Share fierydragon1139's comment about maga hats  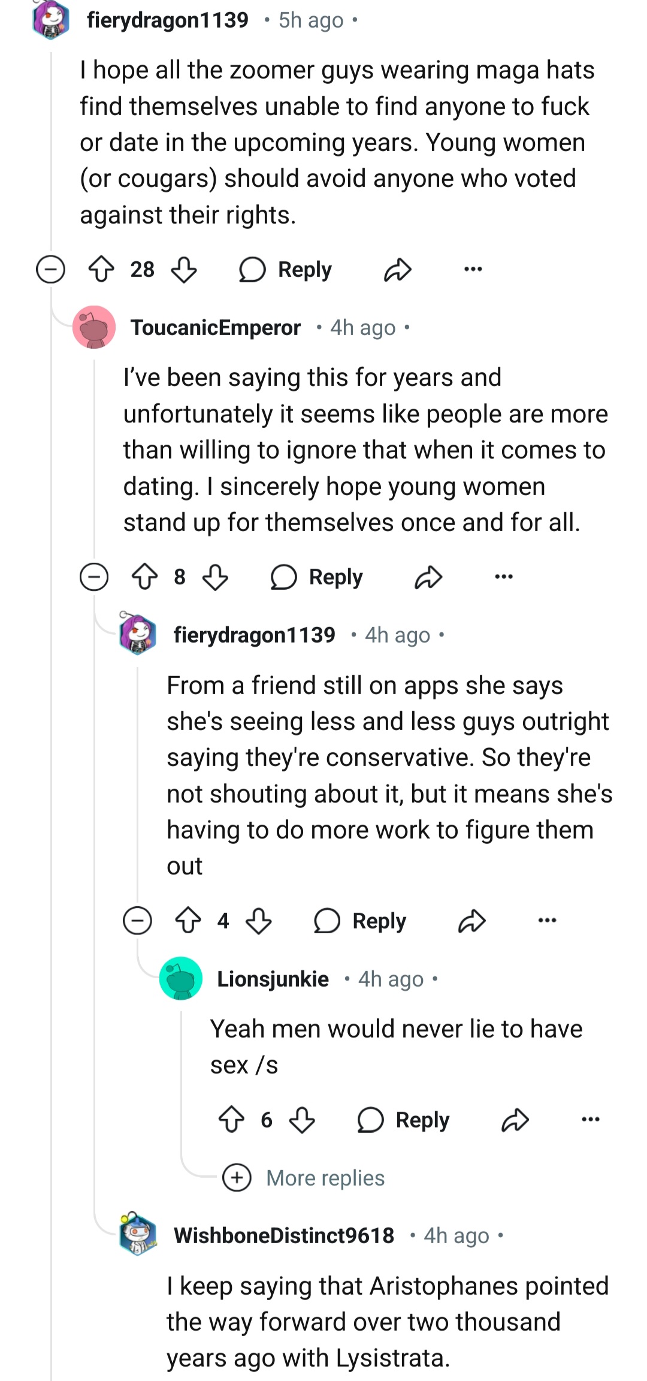398,270
